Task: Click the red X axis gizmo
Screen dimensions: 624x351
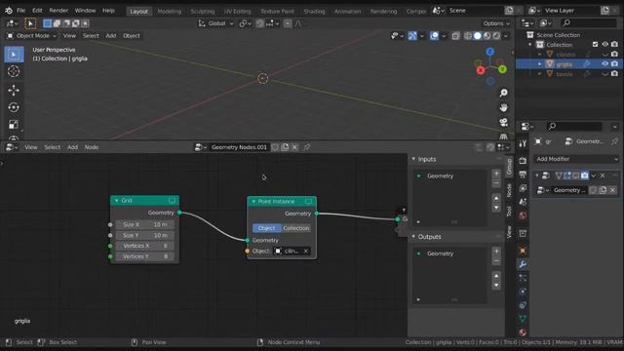Action: tap(481, 70)
